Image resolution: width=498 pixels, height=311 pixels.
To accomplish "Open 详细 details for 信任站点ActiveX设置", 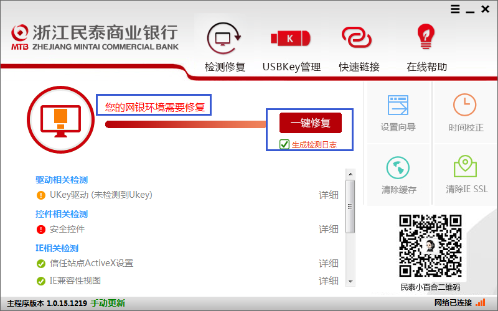I will click(329, 263).
